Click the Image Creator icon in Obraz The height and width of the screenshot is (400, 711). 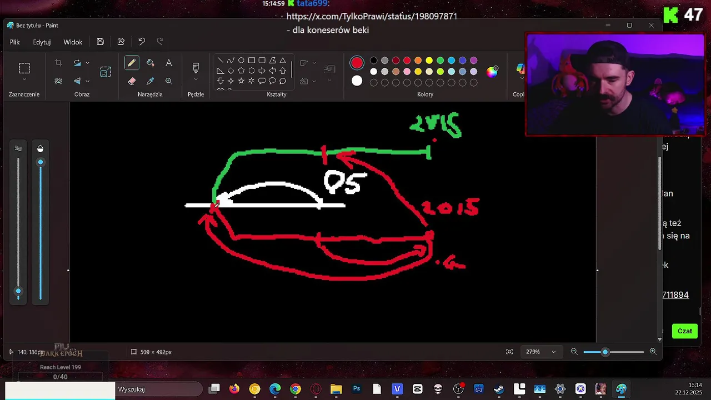(x=106, y=72)
